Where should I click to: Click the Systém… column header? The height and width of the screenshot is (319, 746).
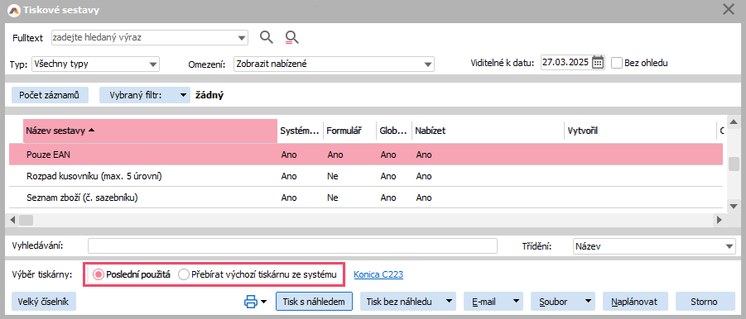300,131
